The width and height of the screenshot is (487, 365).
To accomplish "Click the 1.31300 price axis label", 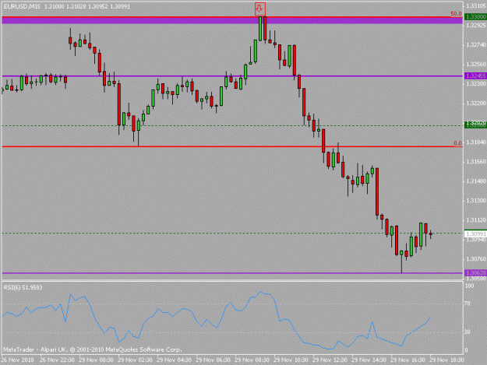I will tap(476, 201).
